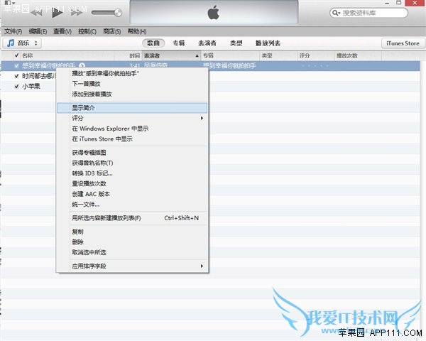Viewport: 426px width, 341px height.
Task: Choose 下一首播放 in context menu
Action: [132, 84]
